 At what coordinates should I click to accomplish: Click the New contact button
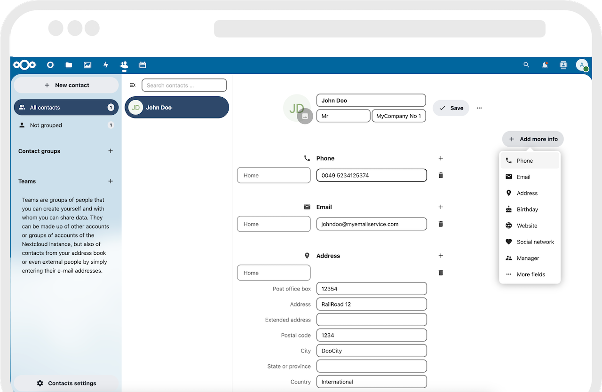(x=66, y=85)
